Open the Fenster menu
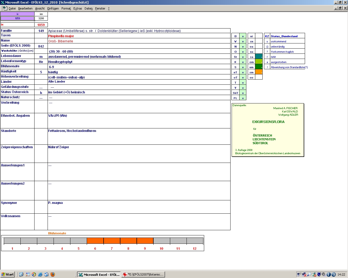This screenshot has height=278, width=348. pyautogui.click(x=100, y=8)
